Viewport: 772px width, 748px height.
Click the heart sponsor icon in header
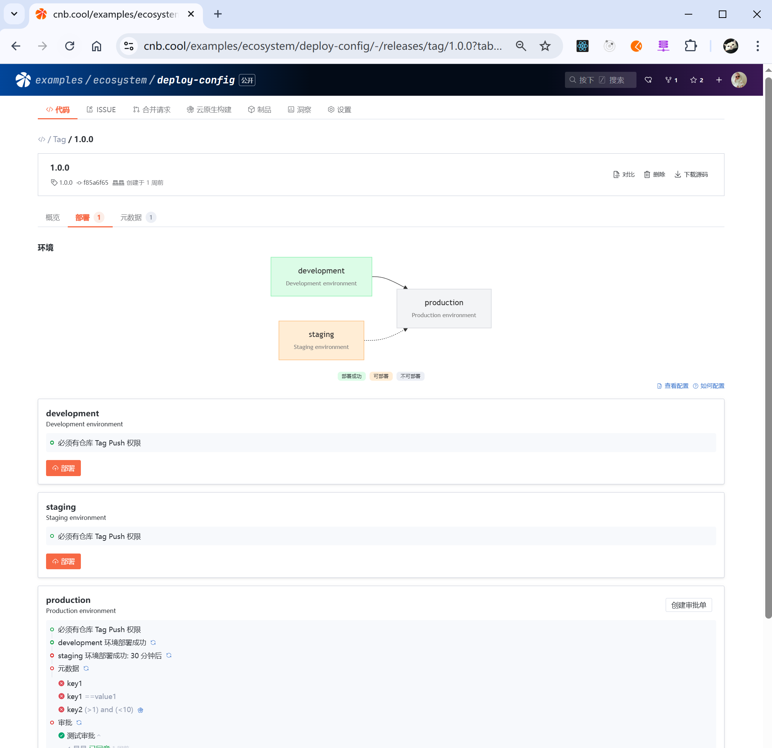pos(648,80)
